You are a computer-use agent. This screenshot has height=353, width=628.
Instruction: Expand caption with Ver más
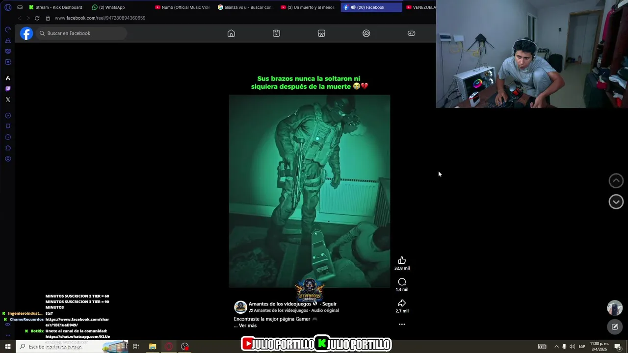(248, 326)
